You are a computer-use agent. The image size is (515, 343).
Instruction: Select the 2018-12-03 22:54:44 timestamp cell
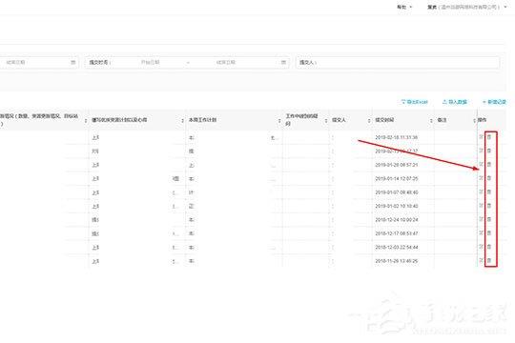(397, 247)
